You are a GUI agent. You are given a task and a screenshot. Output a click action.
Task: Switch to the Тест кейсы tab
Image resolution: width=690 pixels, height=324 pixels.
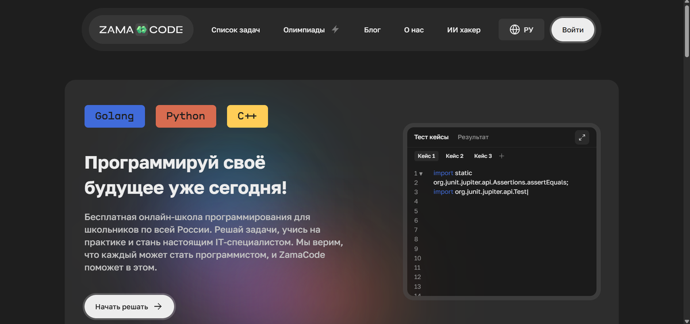(431, 137)
